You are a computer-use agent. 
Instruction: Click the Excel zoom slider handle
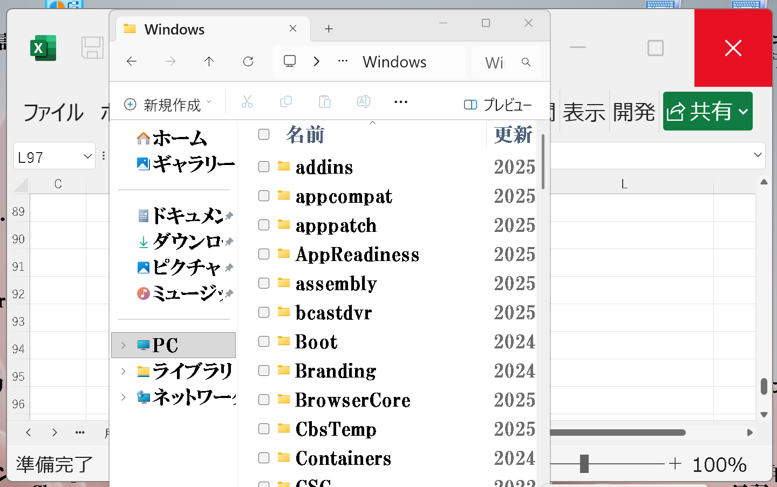tap(584, 464)
